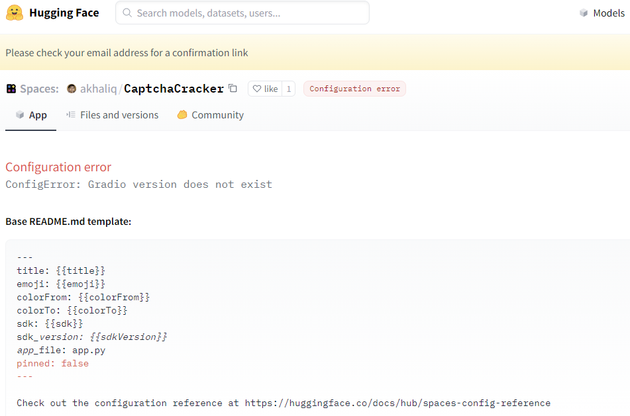Open the Community tab
Image resolution: width=630 pixels, height=416 pixels.
click(217, 114)
